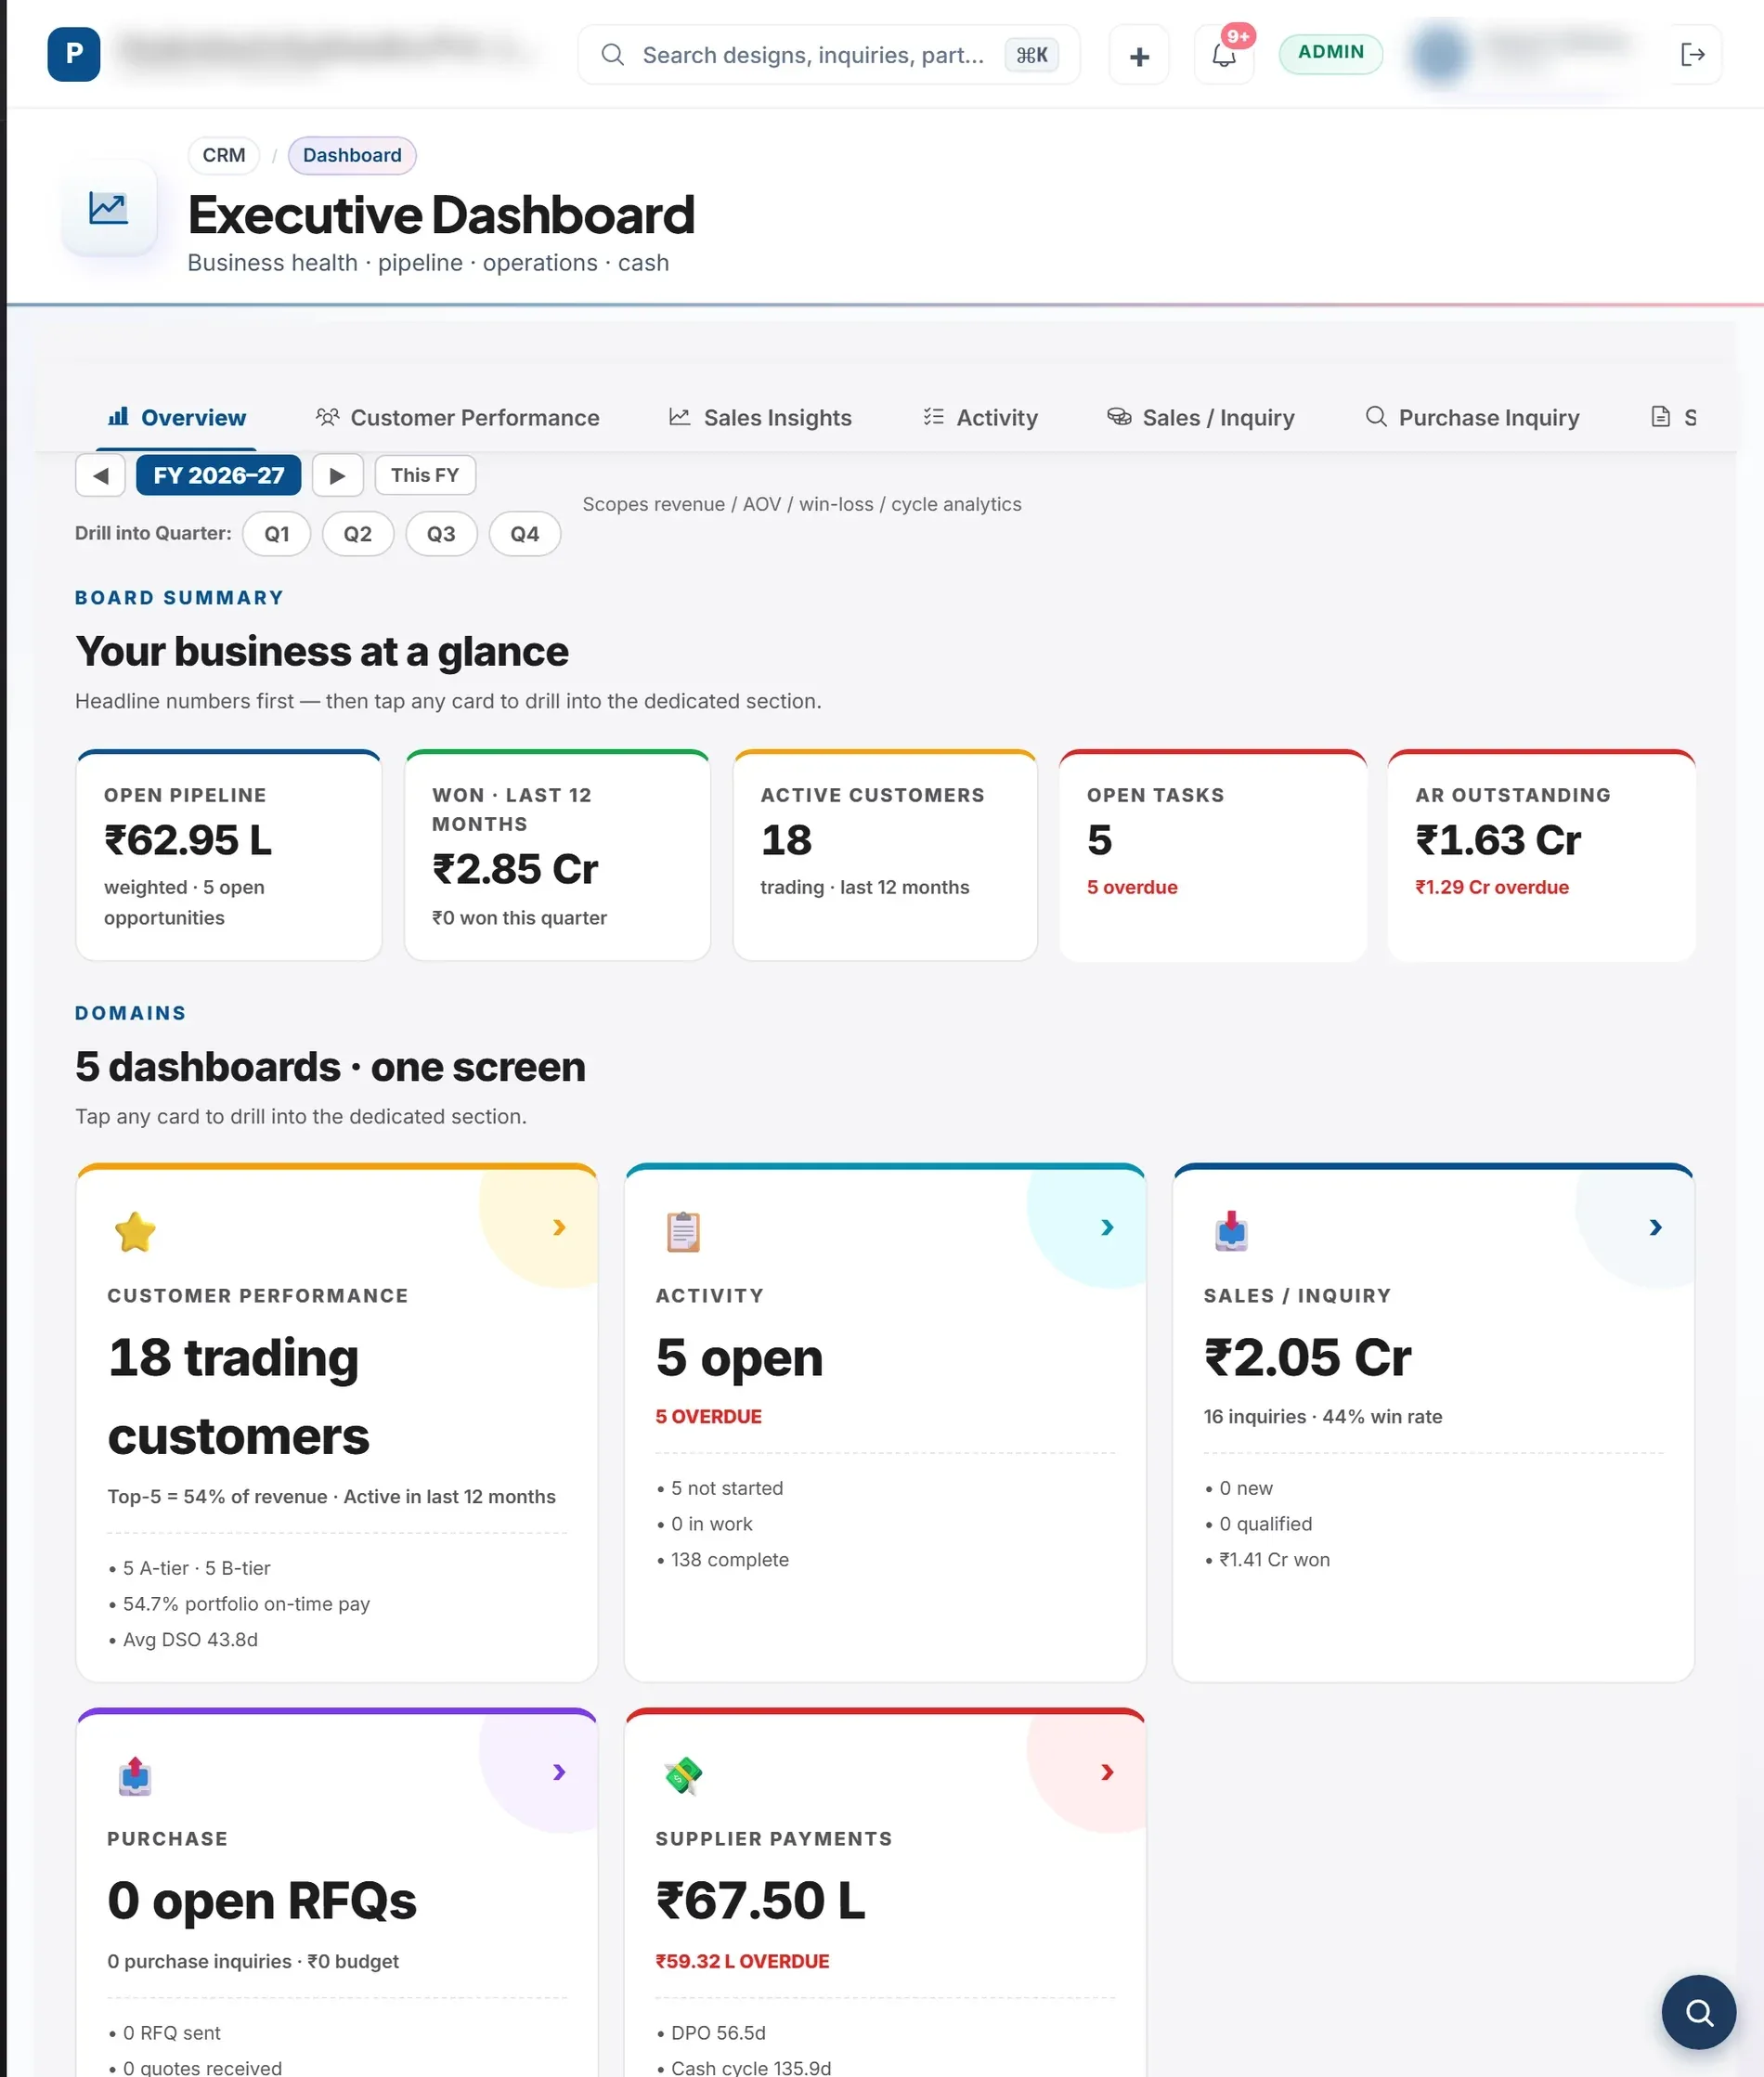Switch to the Overview tab
The height and width of the screenshot is (2077, 1764).
coord(176,417)
